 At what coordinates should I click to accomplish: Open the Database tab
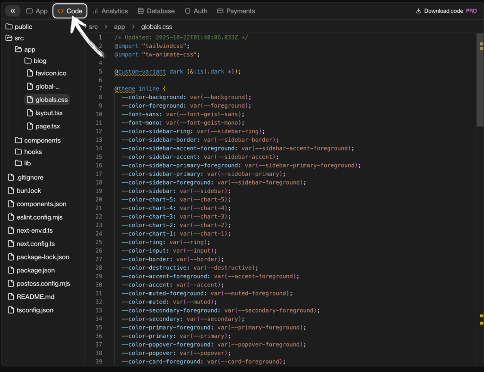156,11
